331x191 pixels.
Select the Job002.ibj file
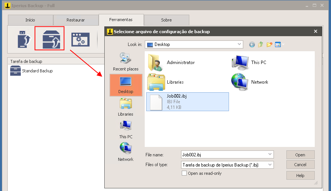187,102
